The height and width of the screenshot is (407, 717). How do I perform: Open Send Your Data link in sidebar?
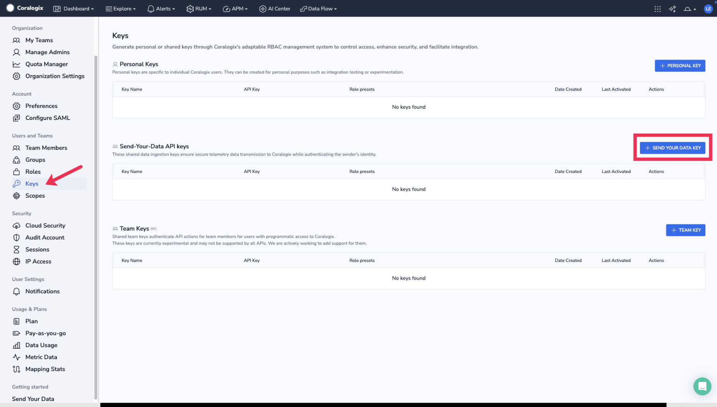tap(33, 399)
